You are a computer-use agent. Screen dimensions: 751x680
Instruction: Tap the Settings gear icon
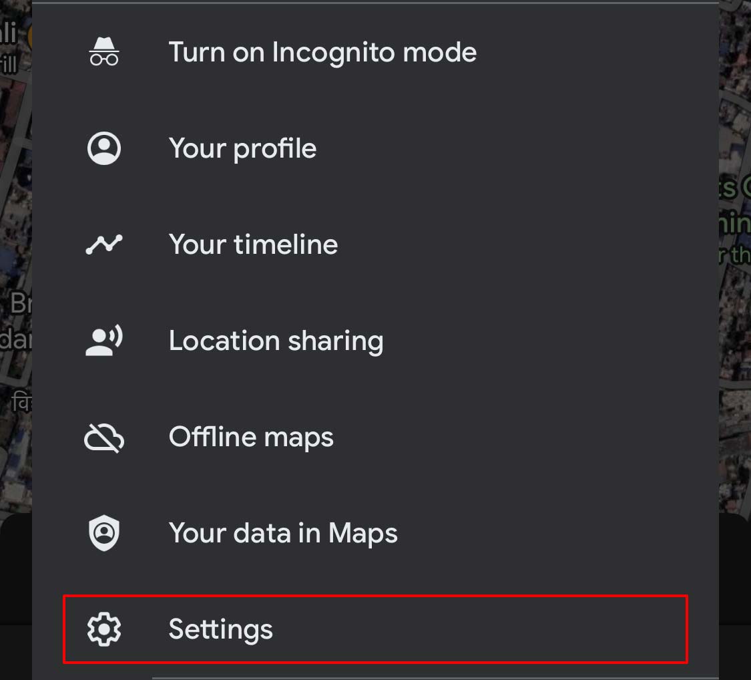[104, 629]
